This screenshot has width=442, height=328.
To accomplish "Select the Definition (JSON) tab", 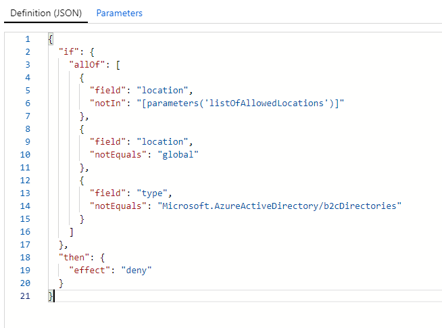I will [x=45, y=13].
